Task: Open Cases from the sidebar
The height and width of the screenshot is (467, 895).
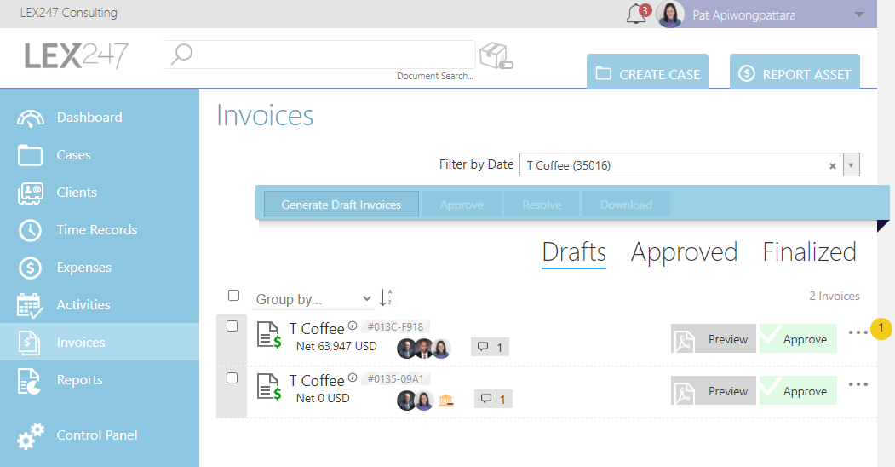Action: pos(73,155)
